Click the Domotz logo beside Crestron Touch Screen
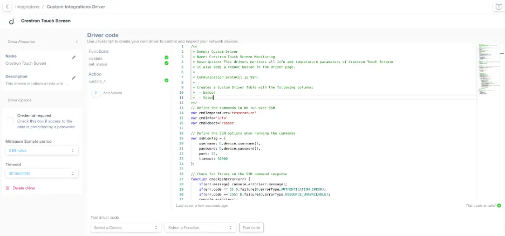Image resolution: width=505 pixels, height=236 pixels. [11, 21]
